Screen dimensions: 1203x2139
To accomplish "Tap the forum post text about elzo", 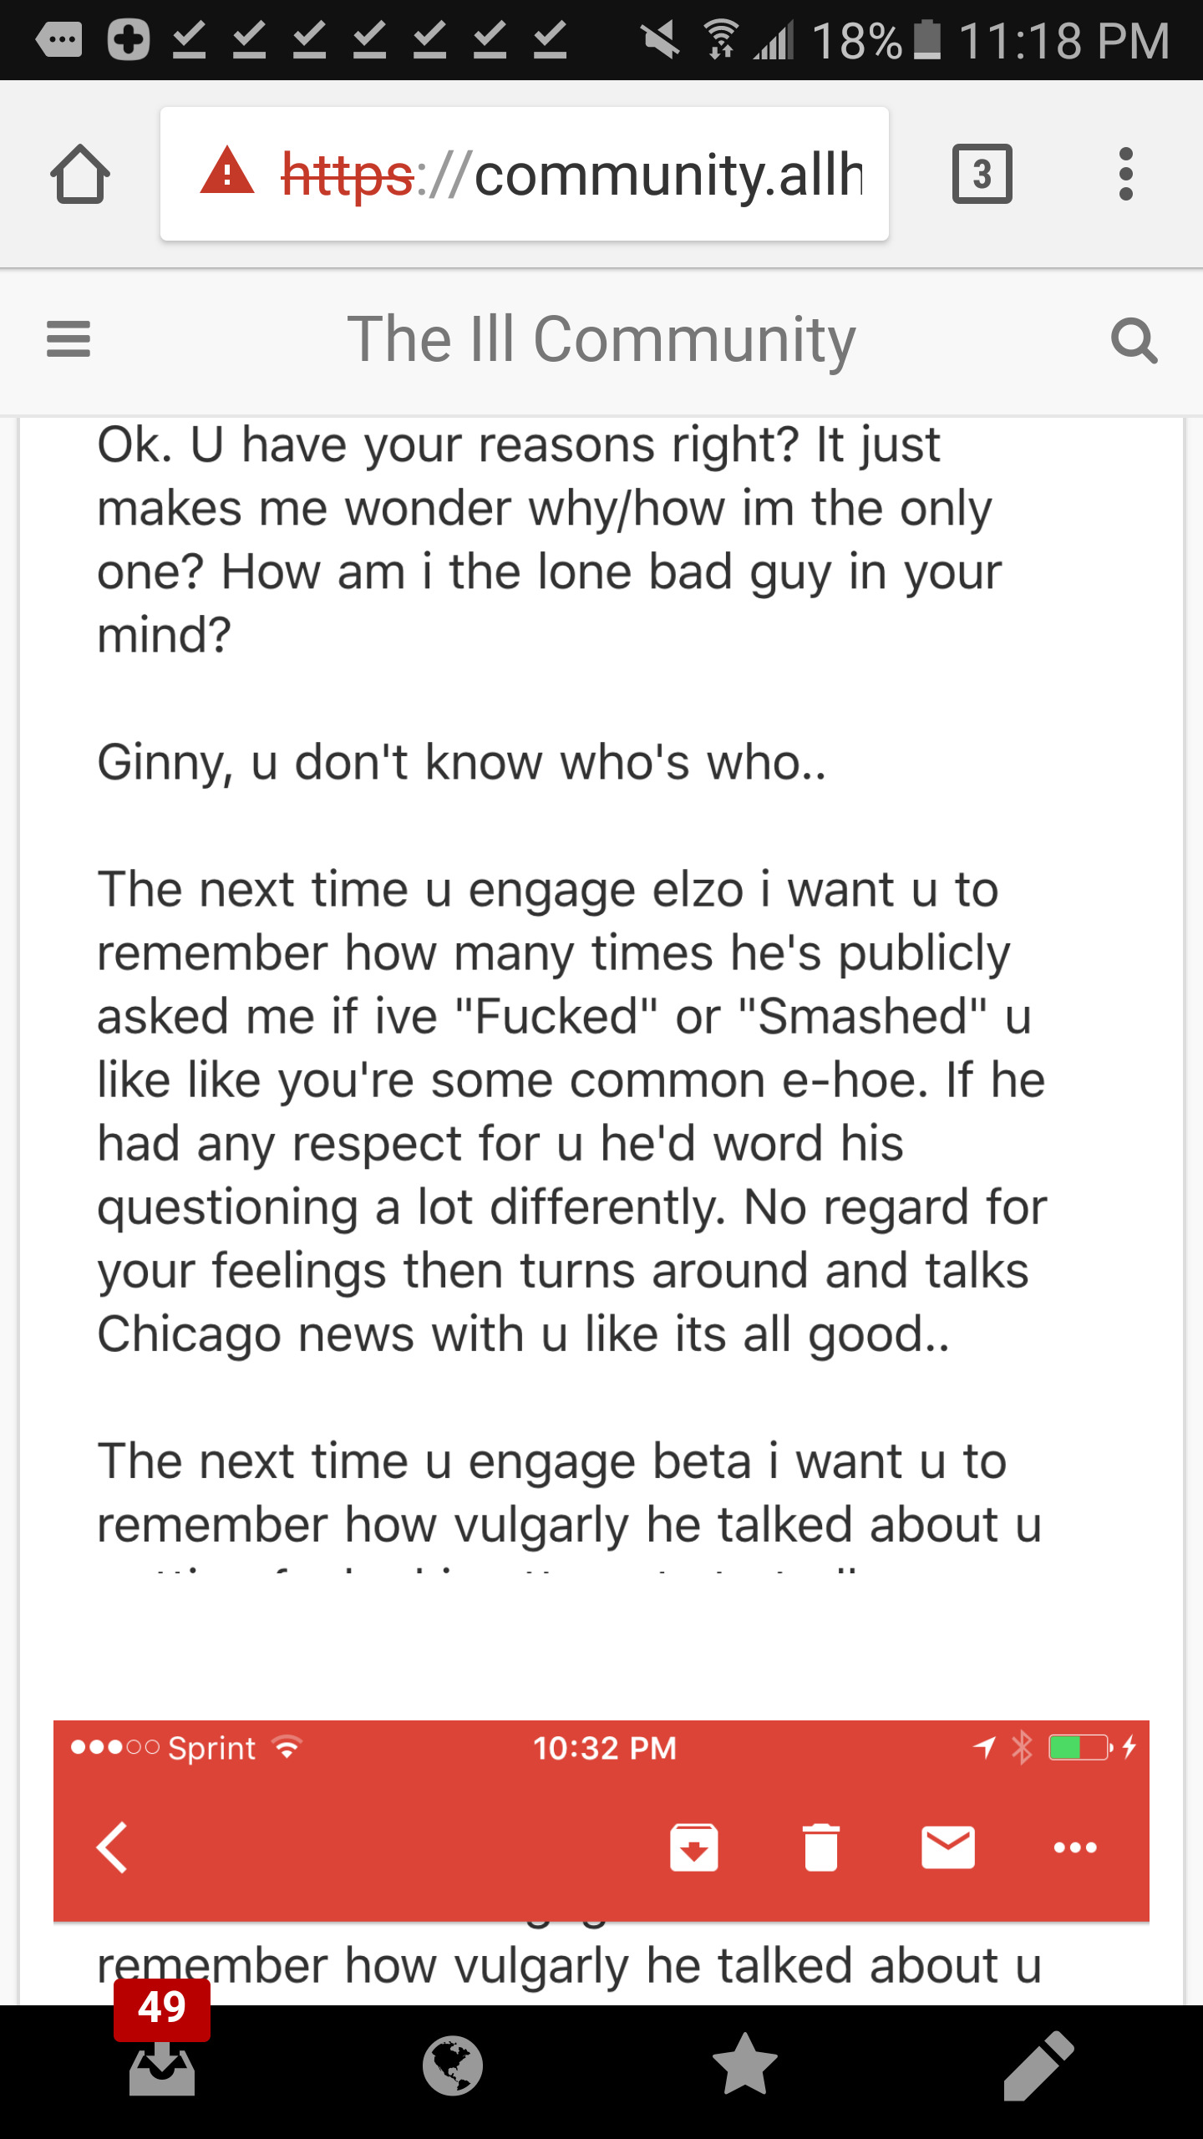I will (571, 1111).
